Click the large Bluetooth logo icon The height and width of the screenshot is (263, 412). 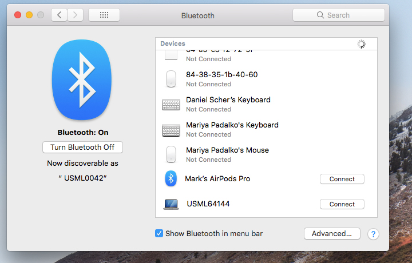[82, 80]
